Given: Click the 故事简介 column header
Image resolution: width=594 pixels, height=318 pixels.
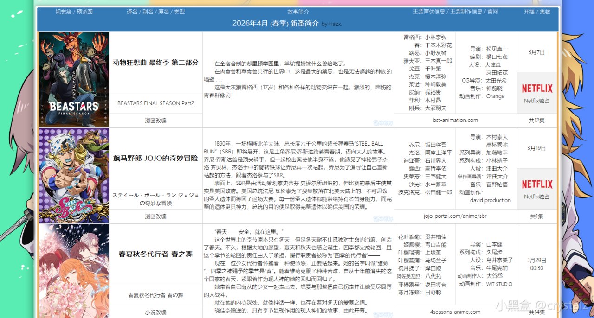Looking at the screenshot, I should [298, 12].
